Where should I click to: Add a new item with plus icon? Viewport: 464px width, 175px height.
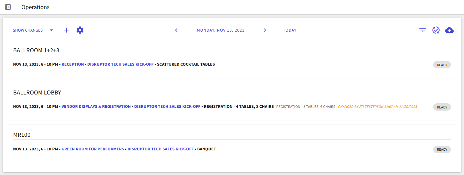click(x=66, y=30)
